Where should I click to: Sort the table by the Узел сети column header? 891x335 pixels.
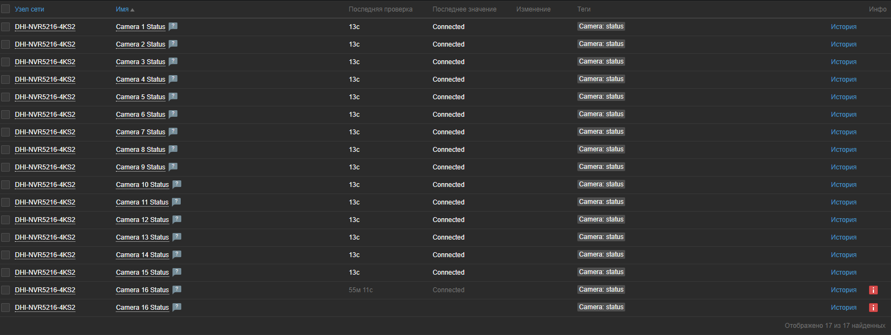(x=29, y=9)
